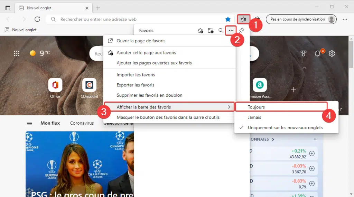Select Jamais in submenu
This screenshot has height=197, width=354.
click(286, 117)
